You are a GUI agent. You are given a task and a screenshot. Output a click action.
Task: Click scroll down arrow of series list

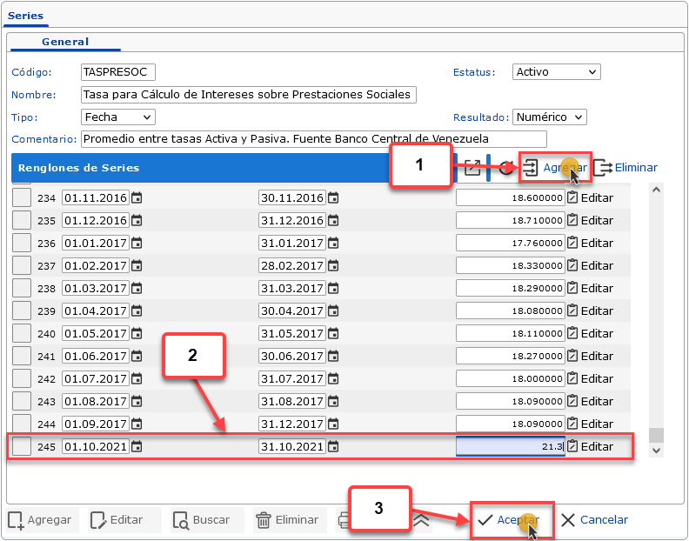[x=657, y=451]
